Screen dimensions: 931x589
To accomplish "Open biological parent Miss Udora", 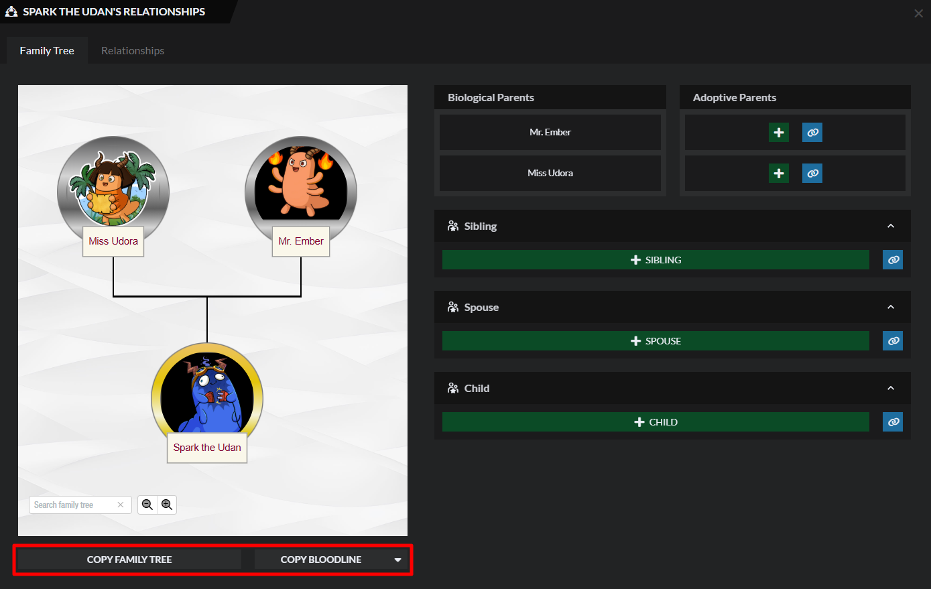I will coord(550,174).
